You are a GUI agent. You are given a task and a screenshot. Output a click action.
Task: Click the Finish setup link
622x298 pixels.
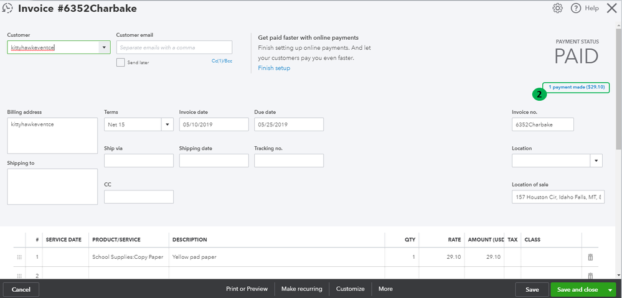click(274, 68)
